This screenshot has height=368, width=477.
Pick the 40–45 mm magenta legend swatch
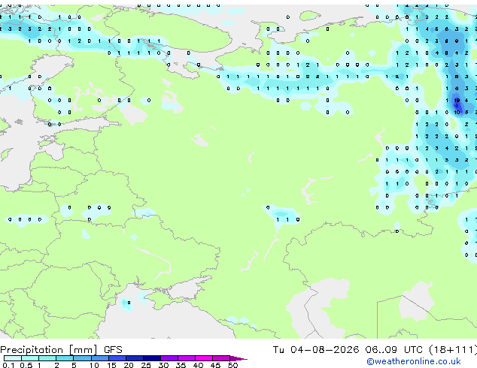pos(204,358)
